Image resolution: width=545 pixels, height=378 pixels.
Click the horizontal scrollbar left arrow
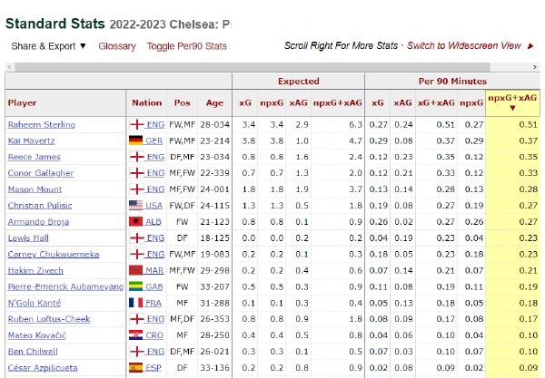[x=9, y=67]
